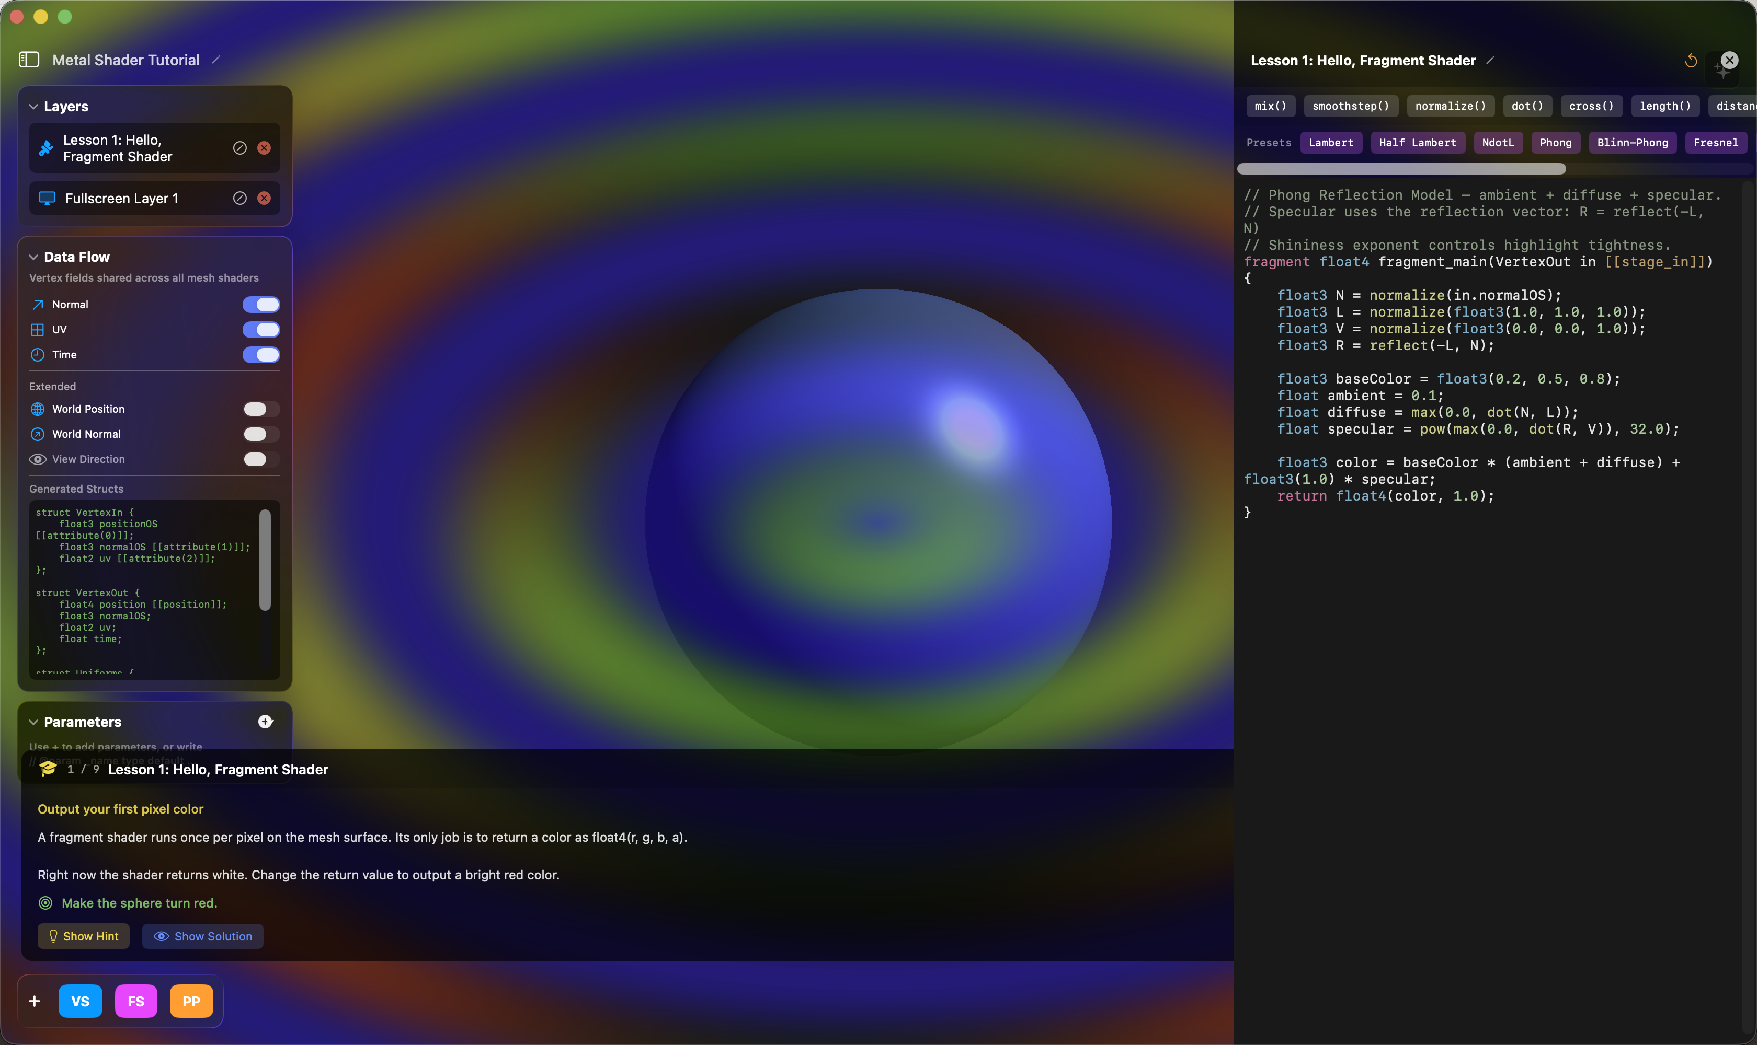Viewport: 1757px width, 1045px height.
Task: Collapse the Layers panel
Action: coord(33,107)
